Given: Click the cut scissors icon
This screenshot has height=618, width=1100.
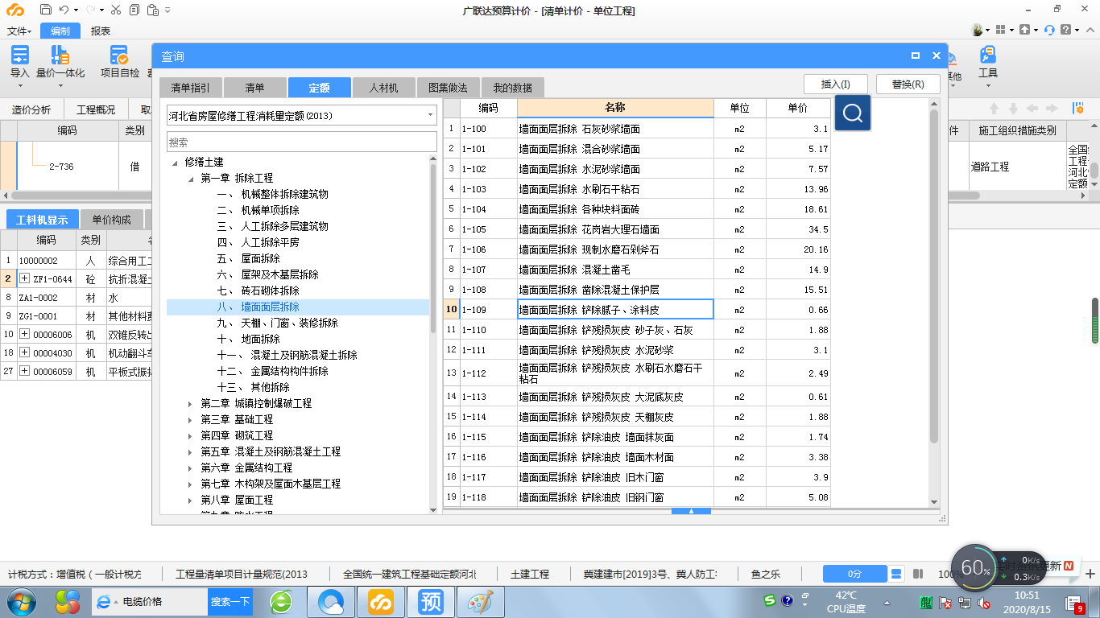Looking at the screenshot, I should pyautogui.click(x=115, y=10).
